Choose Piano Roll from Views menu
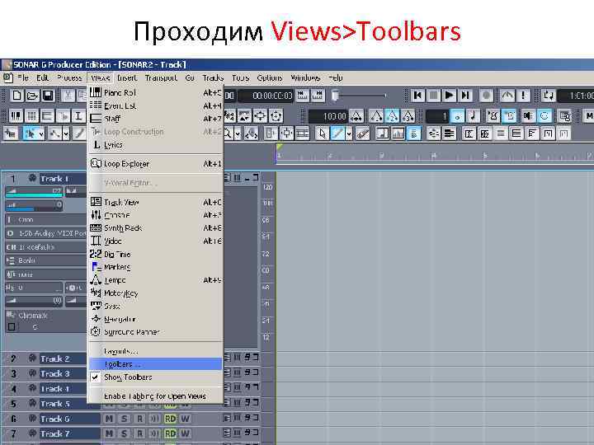The image size is (594, 445). pyautogui.click(x=156, y=92)
